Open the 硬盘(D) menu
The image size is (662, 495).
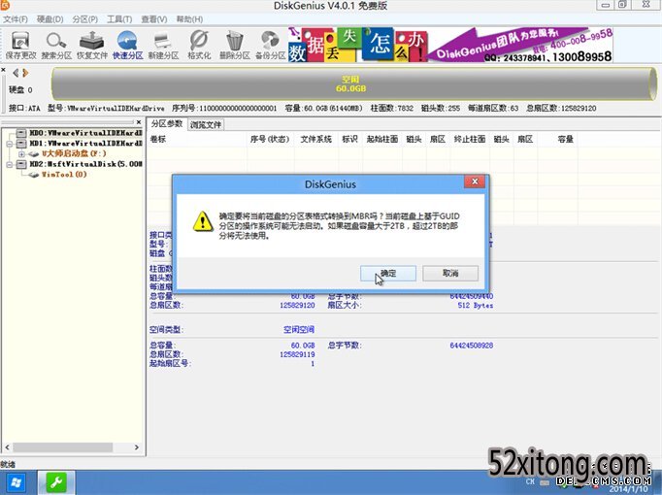coord(50,19)
